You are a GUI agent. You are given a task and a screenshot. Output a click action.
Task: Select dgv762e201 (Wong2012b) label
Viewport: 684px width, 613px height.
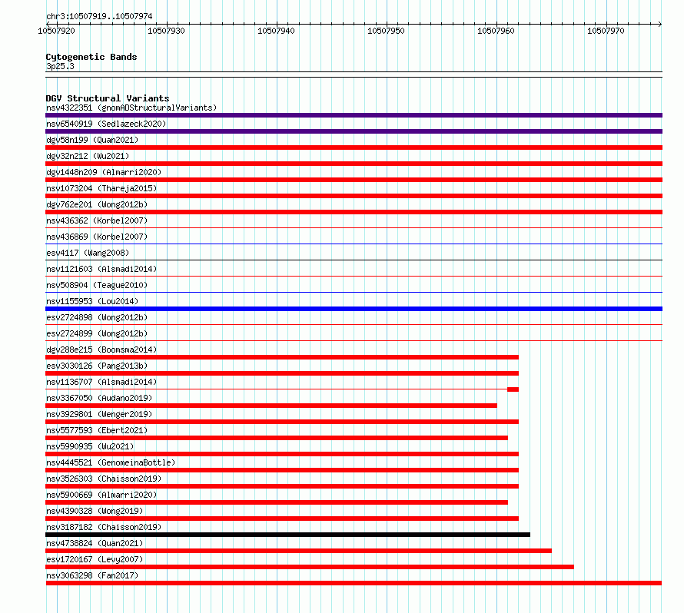coord(97,204)
